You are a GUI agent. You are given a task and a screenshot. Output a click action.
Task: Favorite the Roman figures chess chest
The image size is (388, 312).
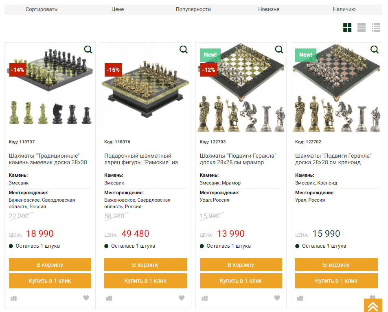182,298
